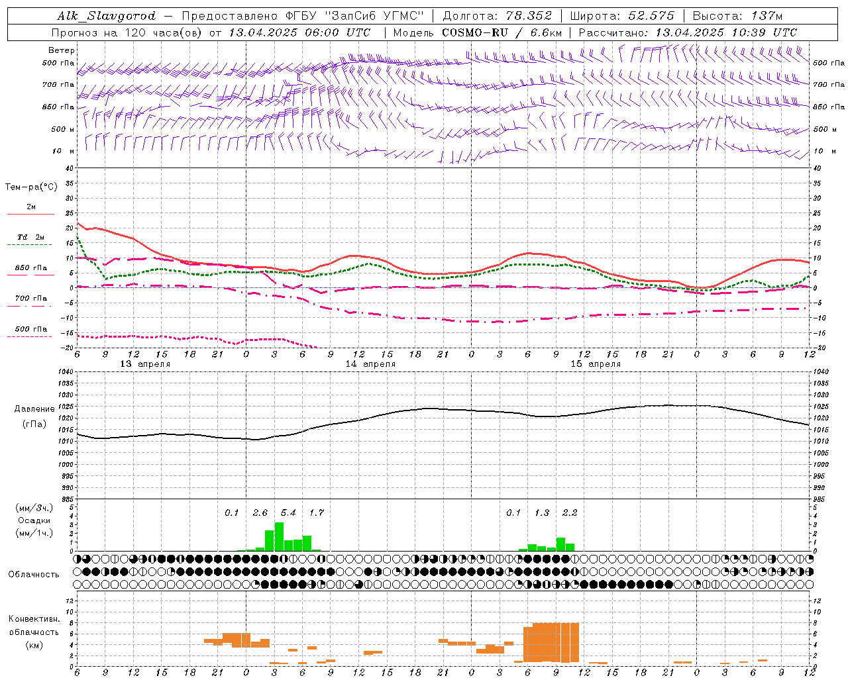Click the 13 апреля date label
Image resolution: width=848 pixels, height=678 pixels.
pos(145,364)
